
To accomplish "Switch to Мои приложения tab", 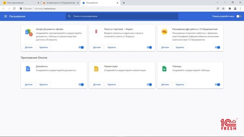I will click(x=21, y=3).
